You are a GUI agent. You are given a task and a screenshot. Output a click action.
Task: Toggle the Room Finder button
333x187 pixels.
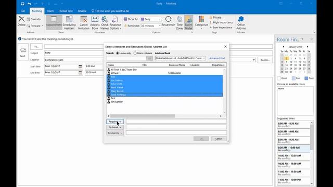tap(188, 22)
